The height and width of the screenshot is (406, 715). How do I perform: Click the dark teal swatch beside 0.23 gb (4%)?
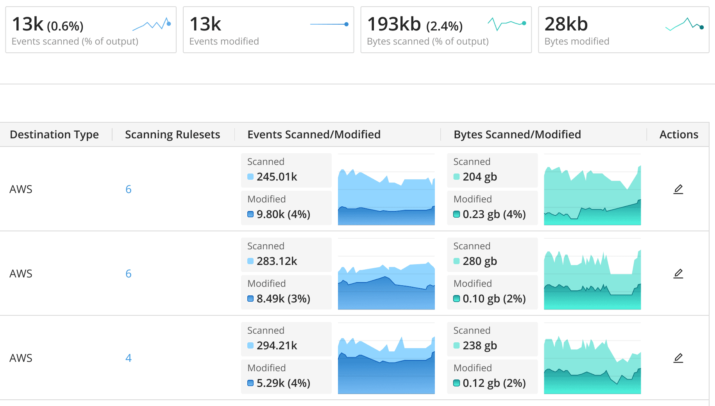tap(456, 215)
